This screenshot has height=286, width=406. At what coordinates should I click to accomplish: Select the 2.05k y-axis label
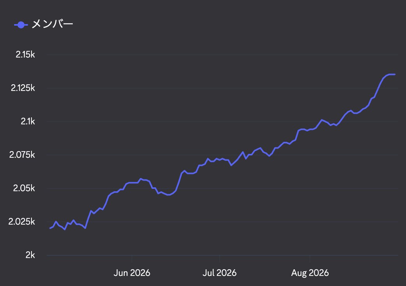[x=24, y=188]
